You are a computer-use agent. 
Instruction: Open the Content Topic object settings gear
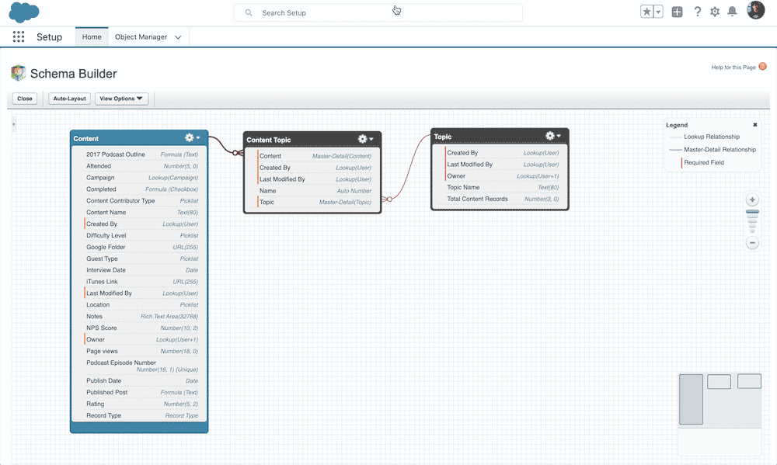[364, 140]
